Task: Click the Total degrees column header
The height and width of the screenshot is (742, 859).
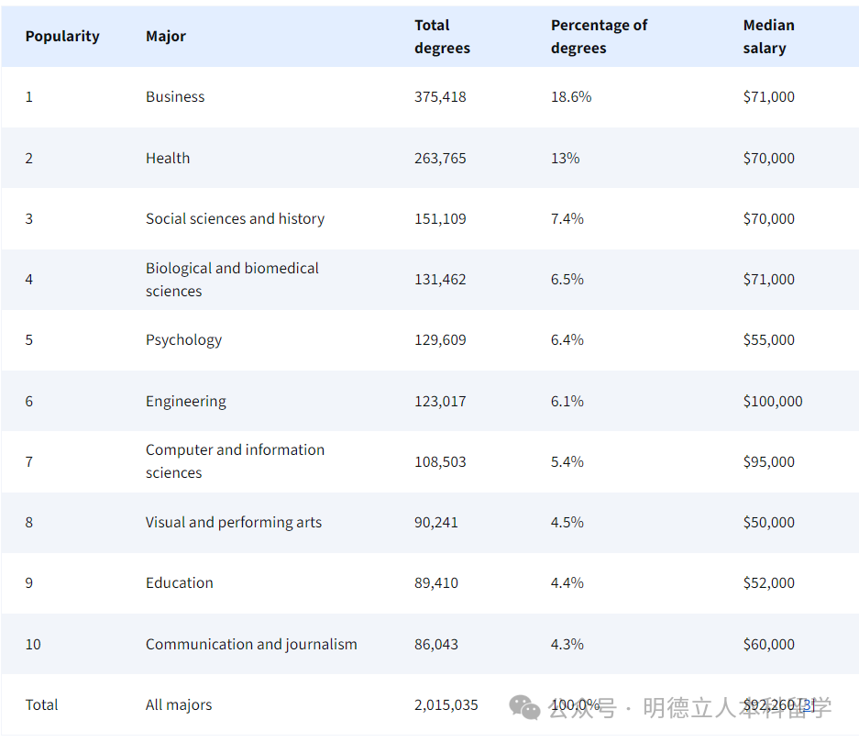Action: pos(442,37)
